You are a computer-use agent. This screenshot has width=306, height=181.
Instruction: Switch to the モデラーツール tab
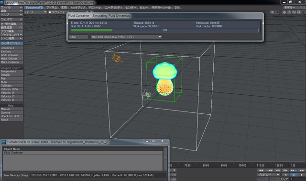(x=161, y=8)
